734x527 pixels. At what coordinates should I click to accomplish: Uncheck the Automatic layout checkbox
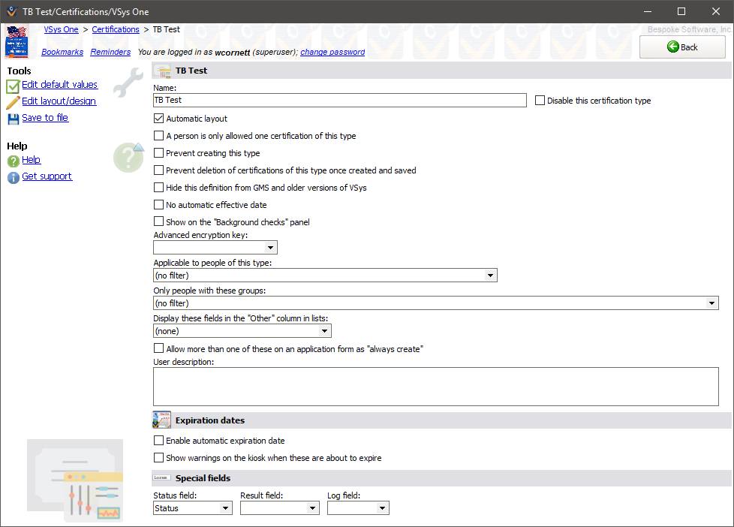(158, 119)
